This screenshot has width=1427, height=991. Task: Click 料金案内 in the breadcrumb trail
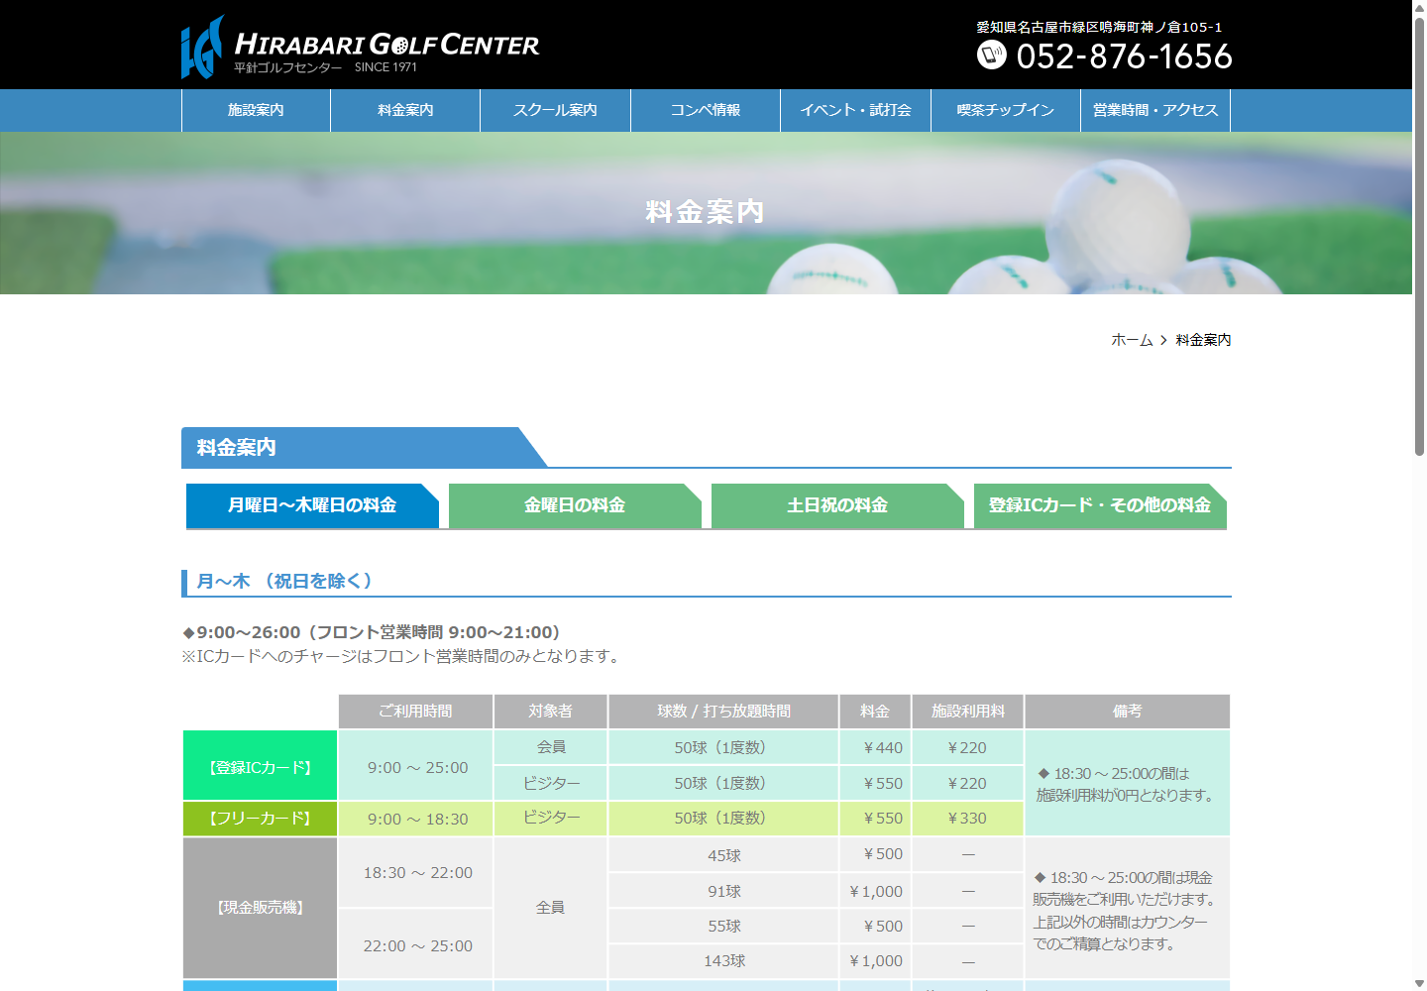pyautogui.click(x=1203, y=340)
